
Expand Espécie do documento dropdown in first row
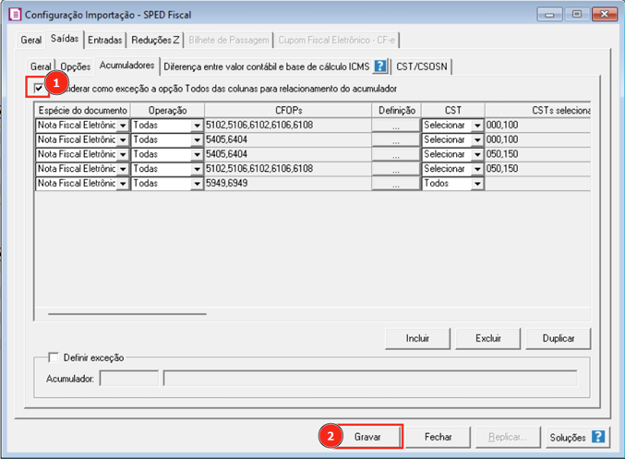tap(123, 125)
